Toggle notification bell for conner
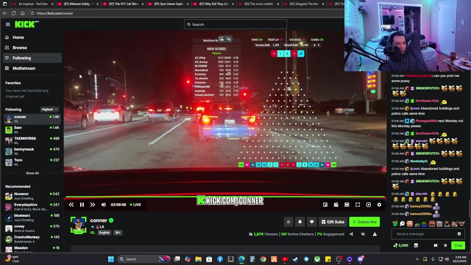The width and height of the screenshot is (471, 265). click(300, 222)
